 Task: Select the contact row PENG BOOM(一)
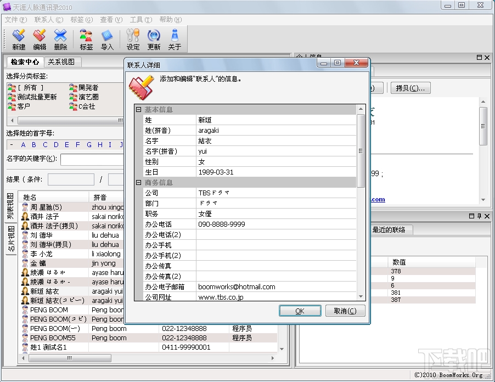149,329
